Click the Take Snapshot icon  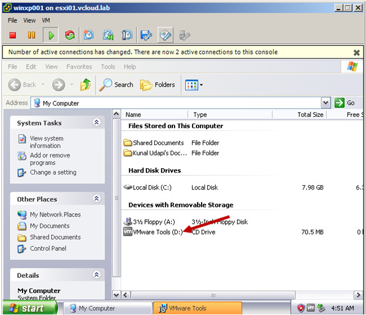(x=89, y=35)
